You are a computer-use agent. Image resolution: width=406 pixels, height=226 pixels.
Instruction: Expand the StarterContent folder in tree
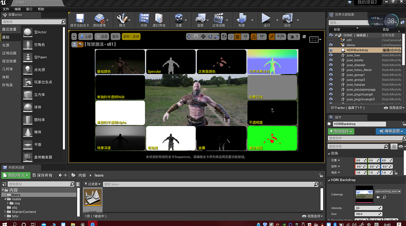tap(5, 212)
